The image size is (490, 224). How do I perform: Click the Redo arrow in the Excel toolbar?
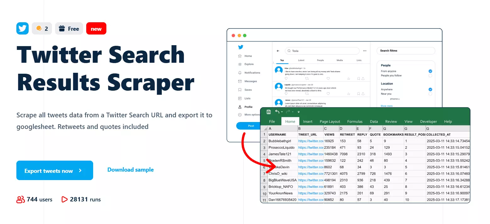tap(288, 112)
